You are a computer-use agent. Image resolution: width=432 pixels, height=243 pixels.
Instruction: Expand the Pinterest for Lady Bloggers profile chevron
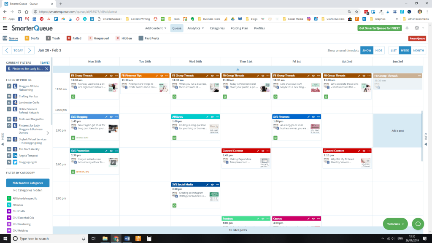tap(48, 133)
